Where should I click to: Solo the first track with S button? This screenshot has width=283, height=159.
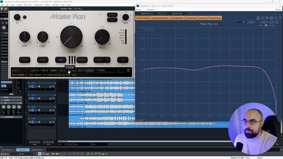[x=30, y=87]
